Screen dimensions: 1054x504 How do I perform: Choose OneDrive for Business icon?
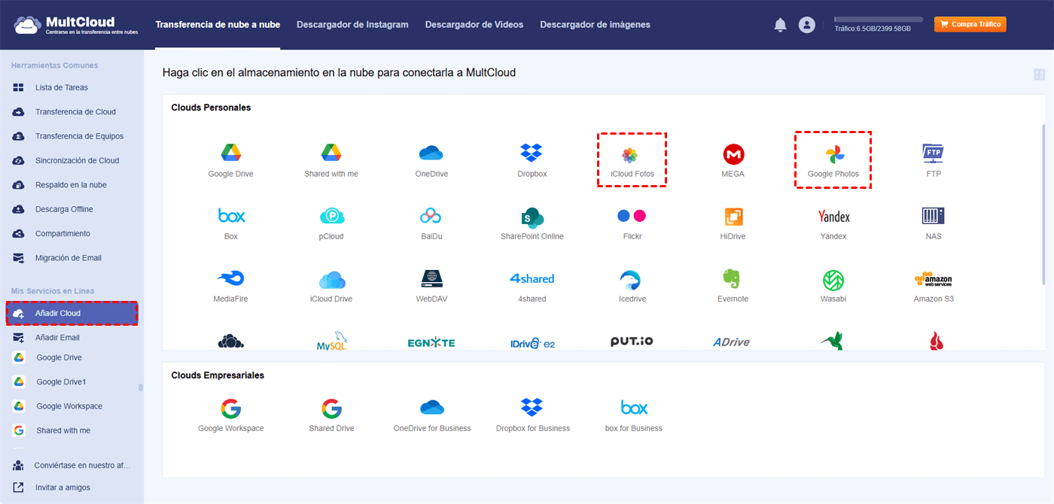(432, 408)
